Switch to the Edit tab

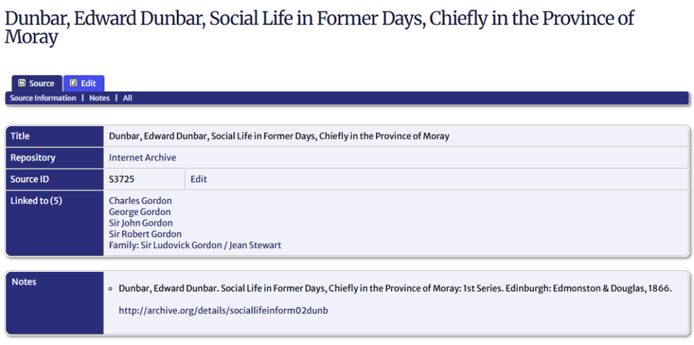click(84, 83)
